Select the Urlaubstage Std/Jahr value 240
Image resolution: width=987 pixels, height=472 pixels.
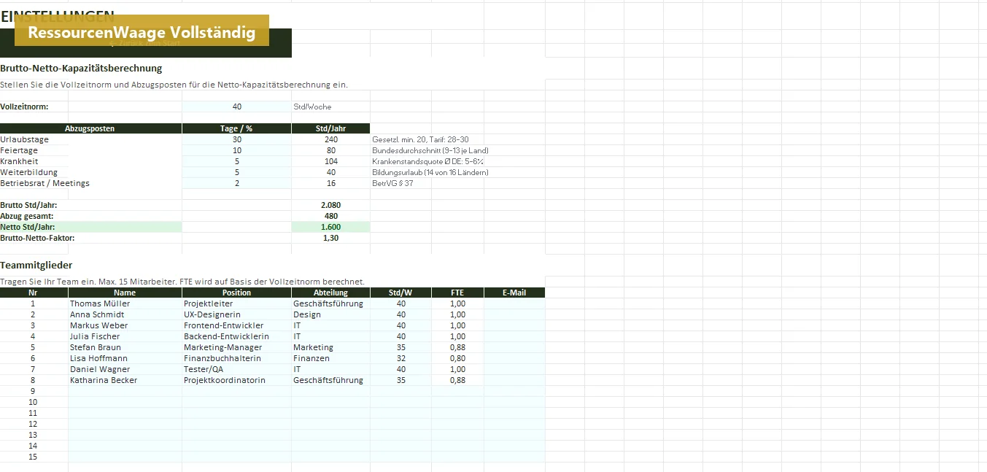pos(330,139)
